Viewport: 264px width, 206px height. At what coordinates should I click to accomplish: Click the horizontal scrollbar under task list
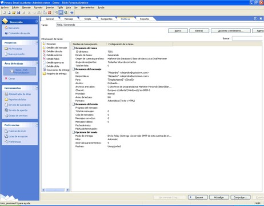point(55,190)
